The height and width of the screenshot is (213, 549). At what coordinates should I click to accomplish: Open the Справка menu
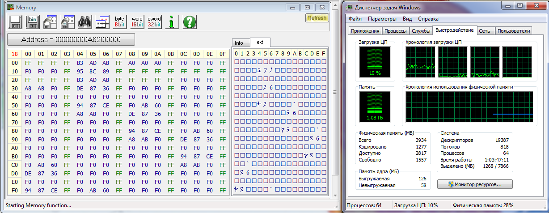coord(428,19)
